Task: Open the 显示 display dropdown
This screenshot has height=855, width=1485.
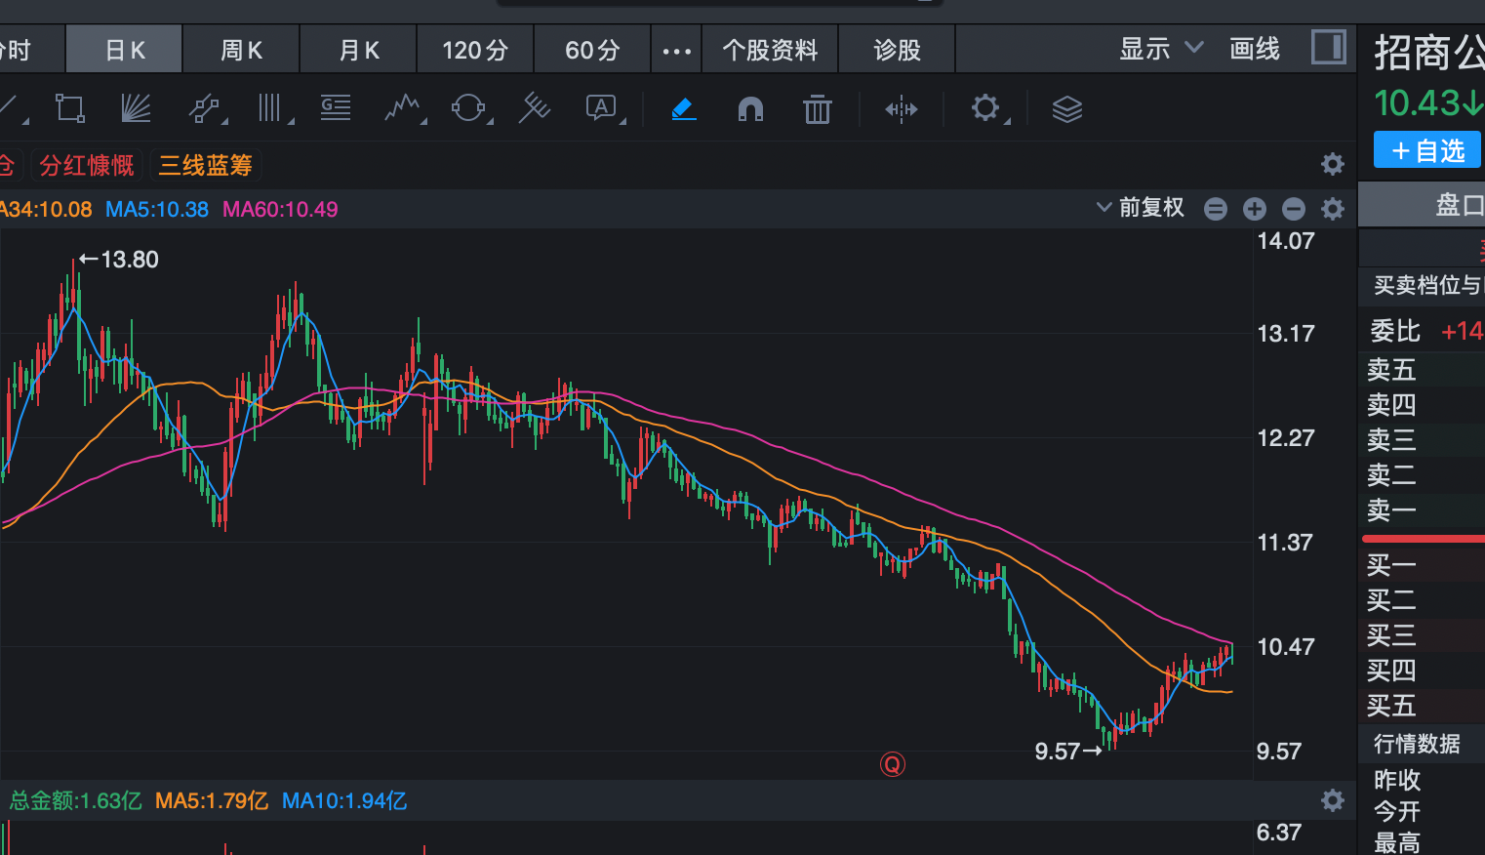Action: 1160,49
